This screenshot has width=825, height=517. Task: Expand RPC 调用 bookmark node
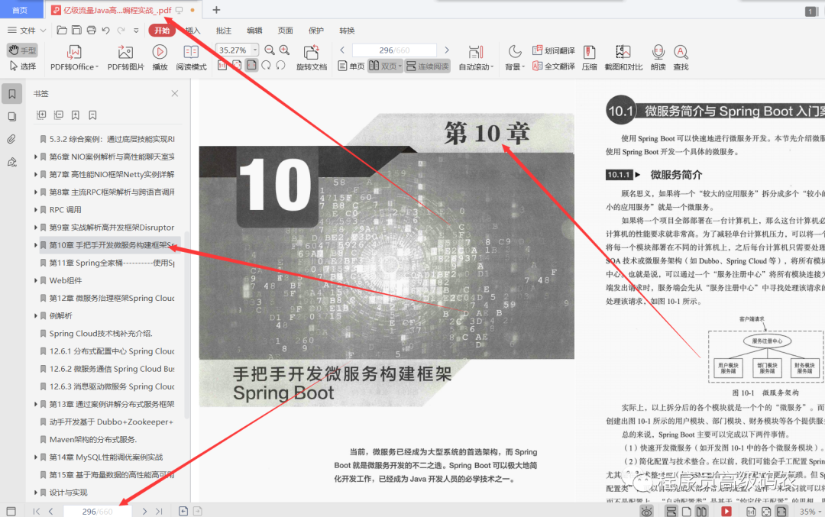click(36, 210)
